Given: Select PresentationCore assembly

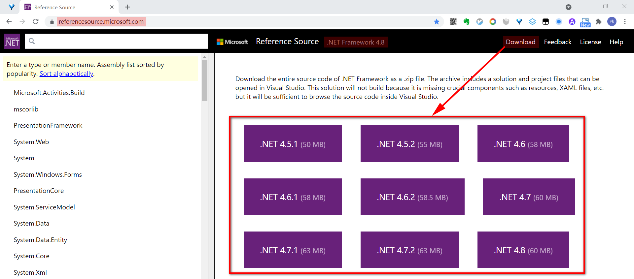Looking at the screenshot, I should point(39,191).
